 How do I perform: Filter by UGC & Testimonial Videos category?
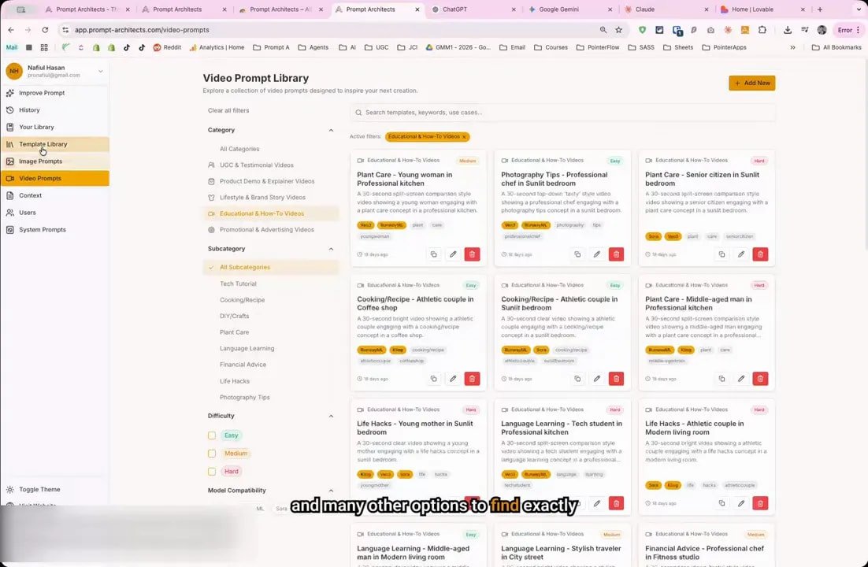point(271,165)
